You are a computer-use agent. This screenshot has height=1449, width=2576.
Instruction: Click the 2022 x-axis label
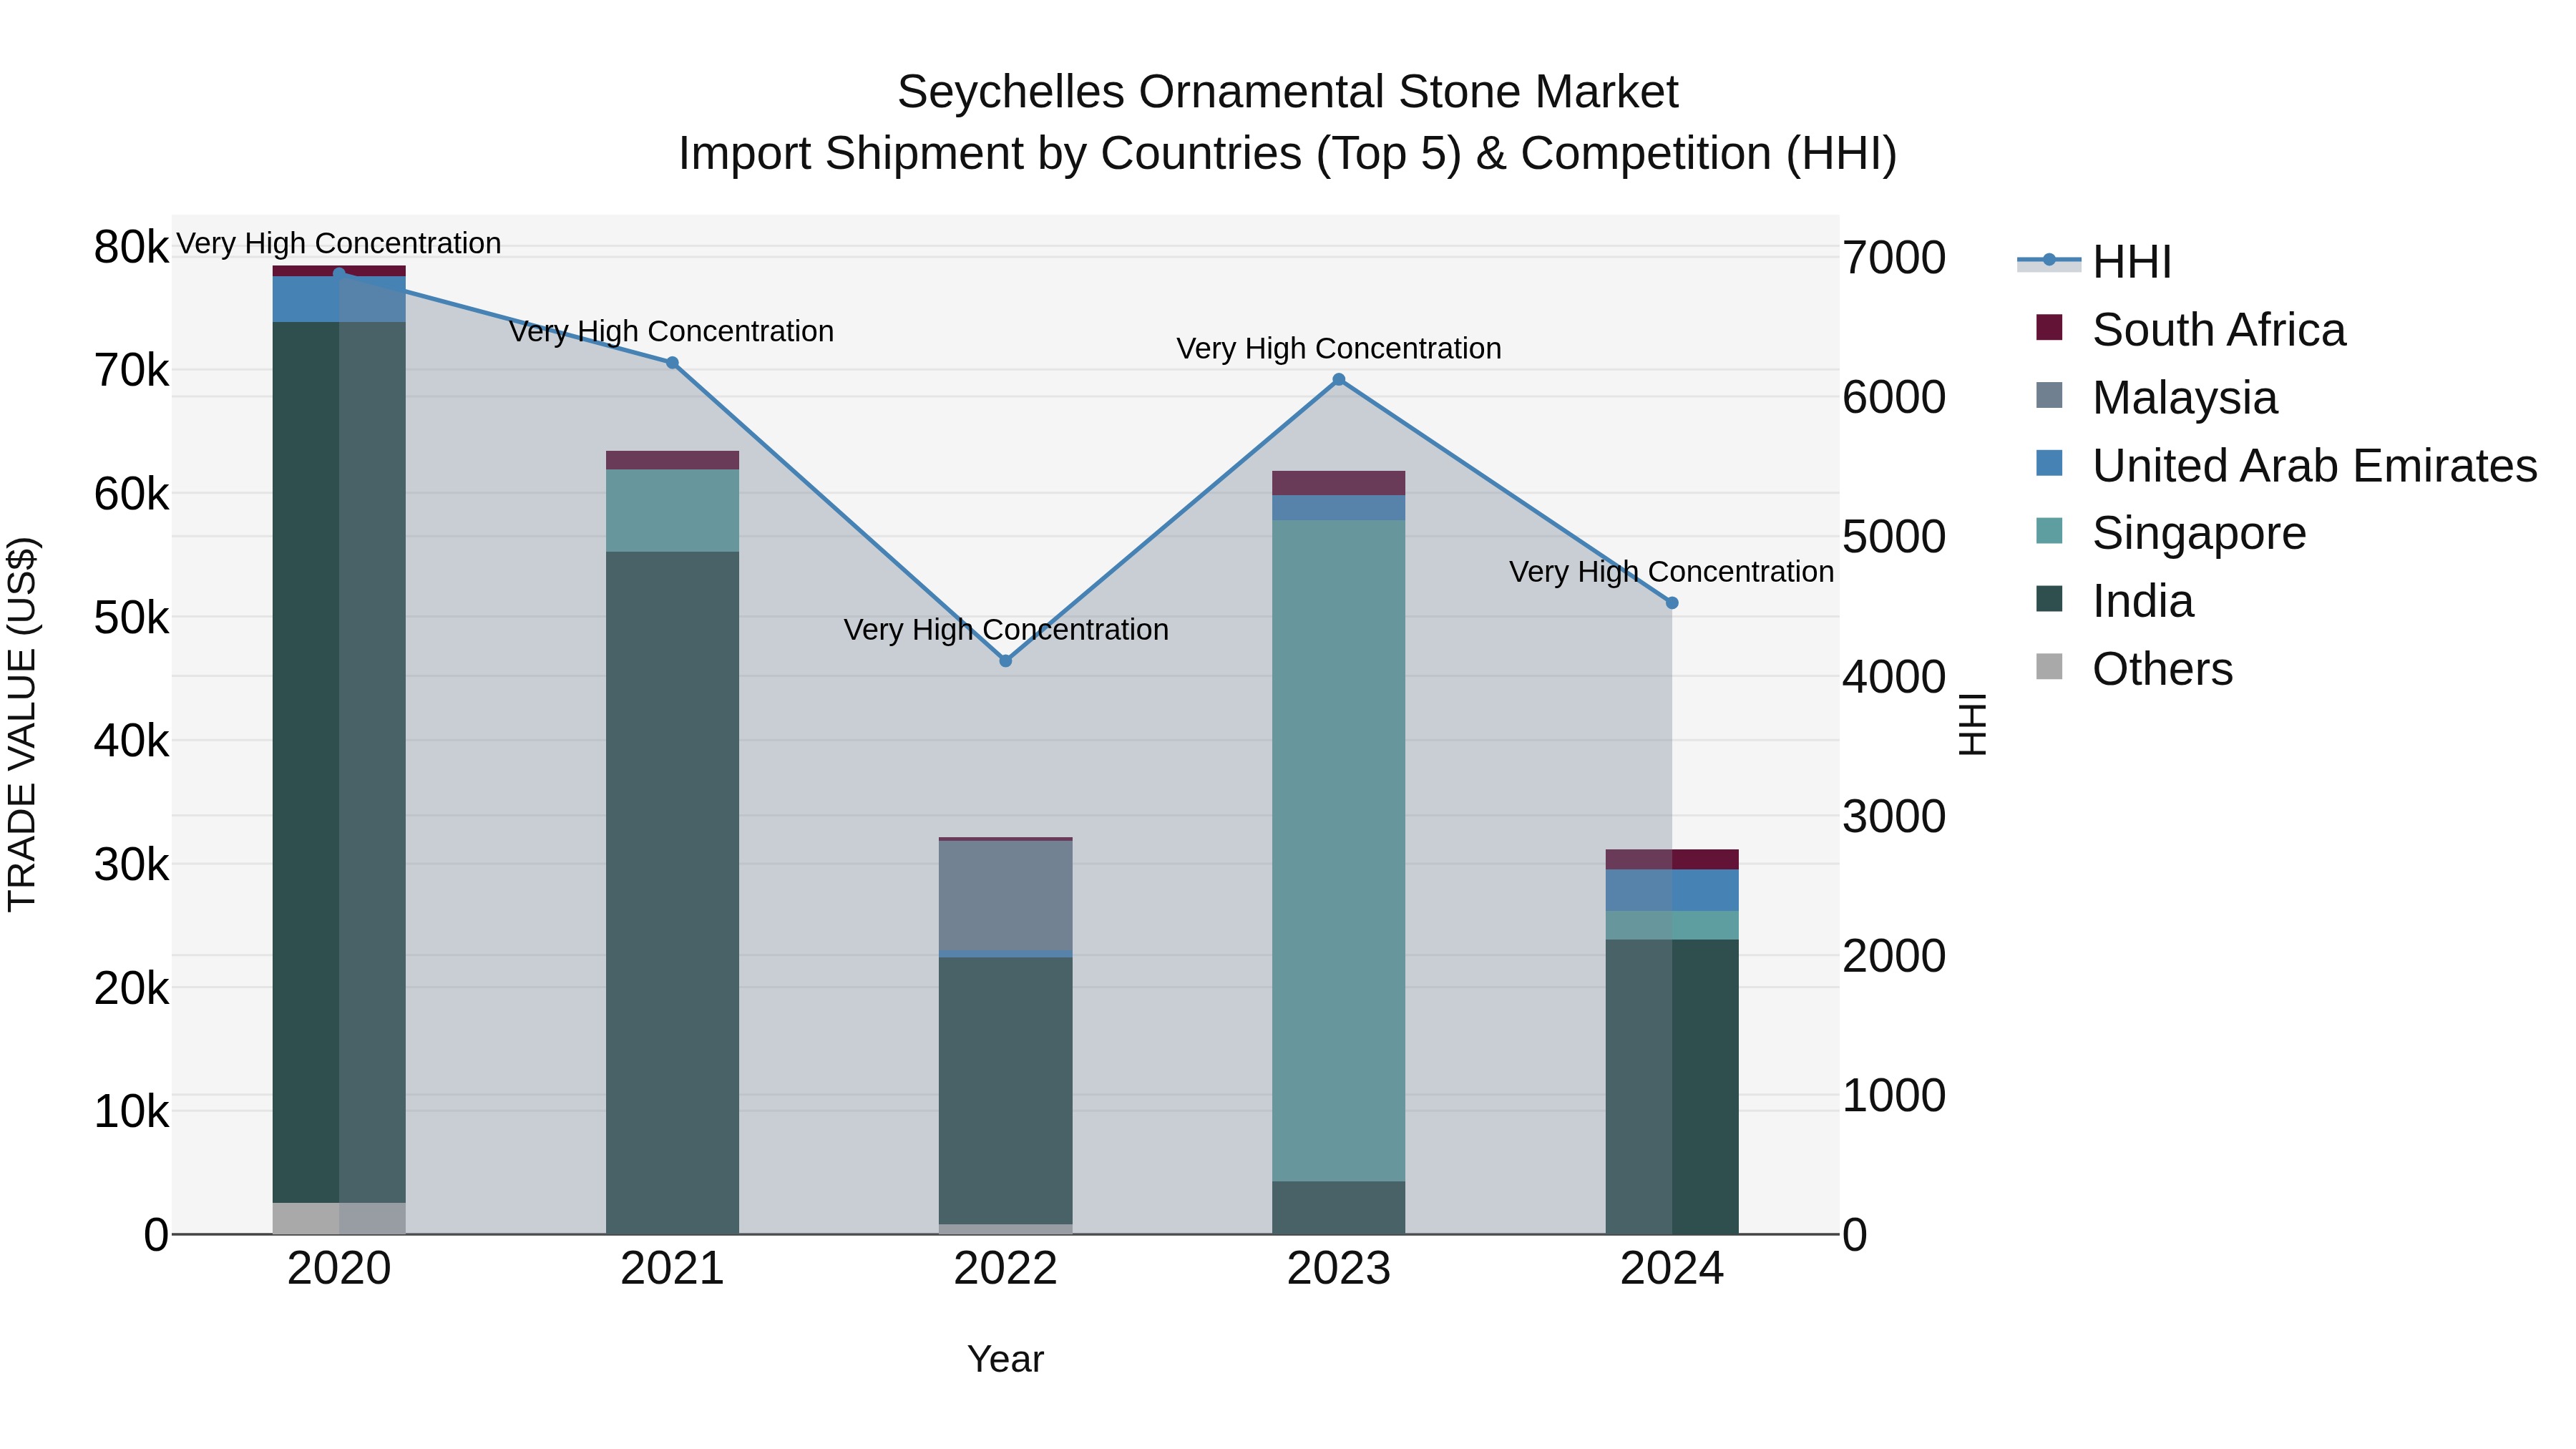pyautogui.click(x=1006, y=1269)
